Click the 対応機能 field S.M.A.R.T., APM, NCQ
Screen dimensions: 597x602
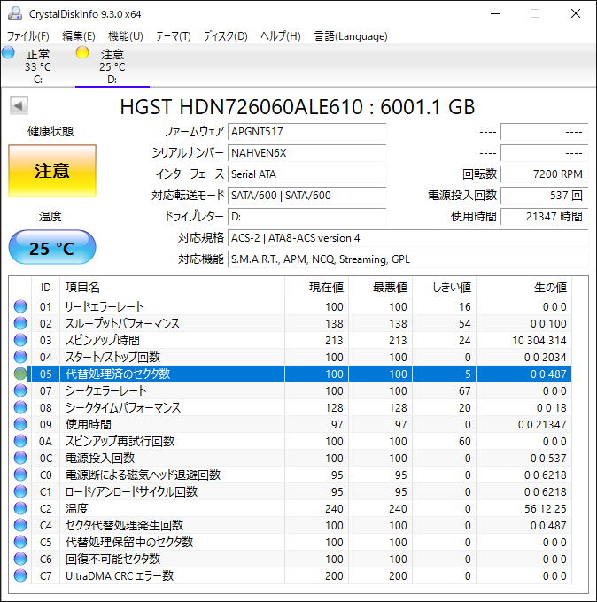408,259
